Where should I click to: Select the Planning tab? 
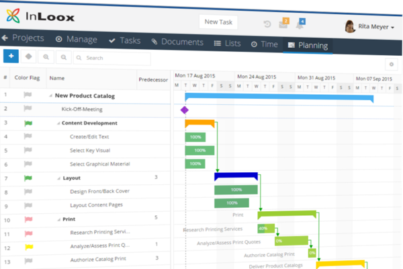coord(308,46)
